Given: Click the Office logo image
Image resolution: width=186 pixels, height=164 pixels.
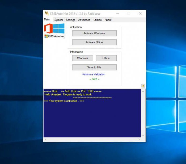Looking at the screenshot, I should coord(48,28).
